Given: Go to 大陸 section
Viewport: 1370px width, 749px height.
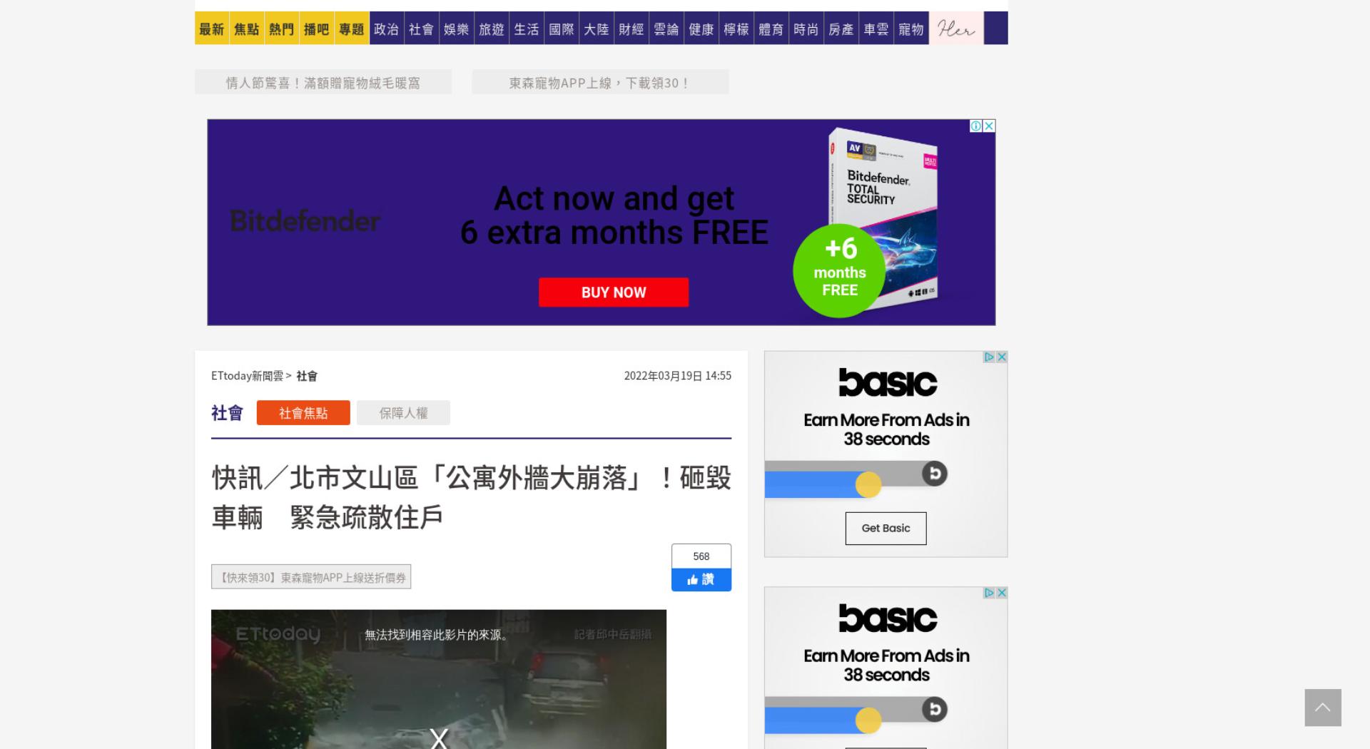Looking at the screenshot, I should tap(597, 29).
